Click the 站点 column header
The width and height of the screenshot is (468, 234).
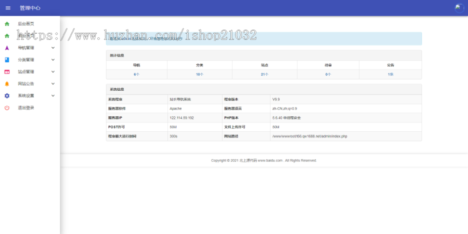coord(265,65)
